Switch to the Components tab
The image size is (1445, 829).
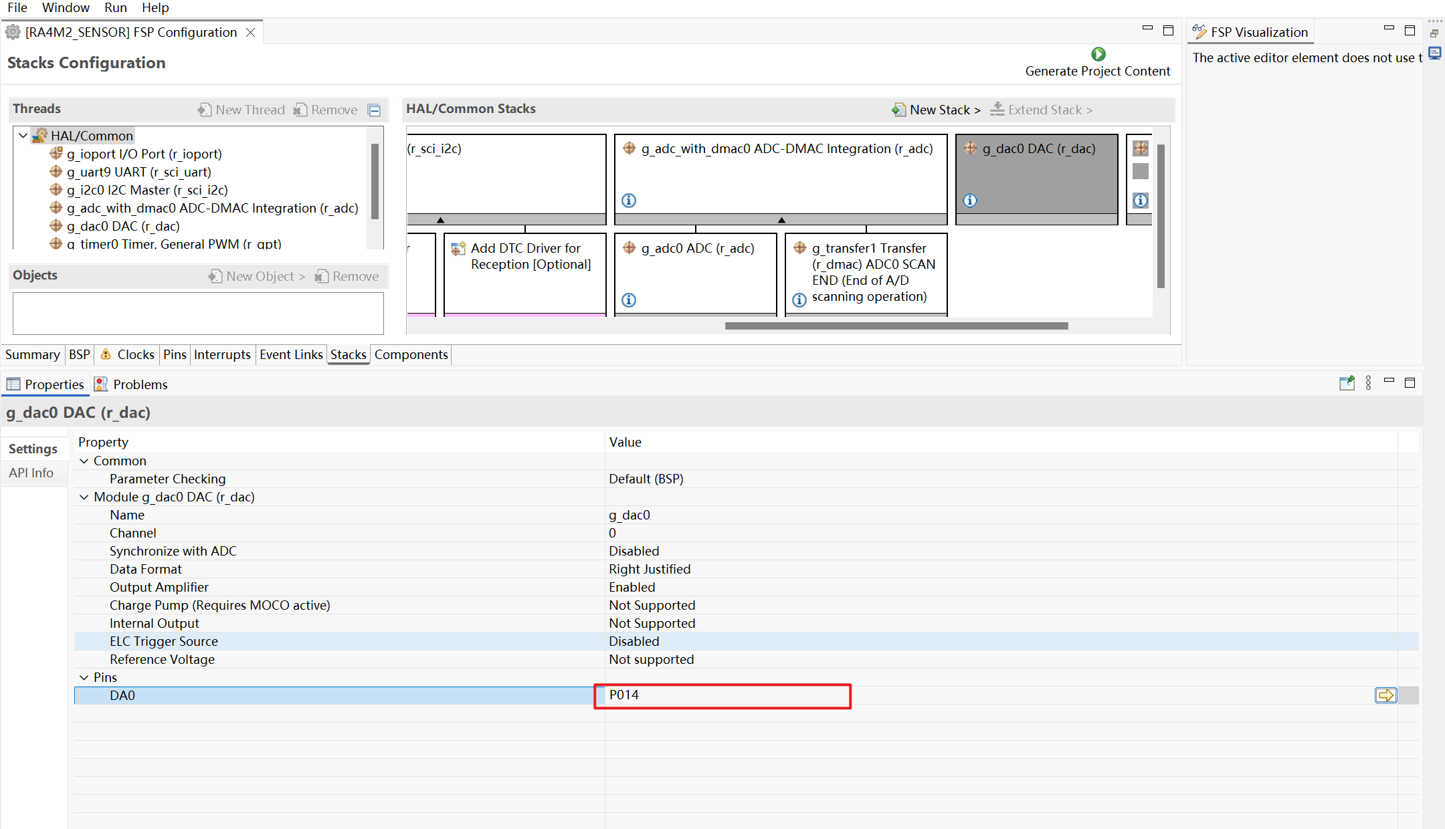point(411,354)
